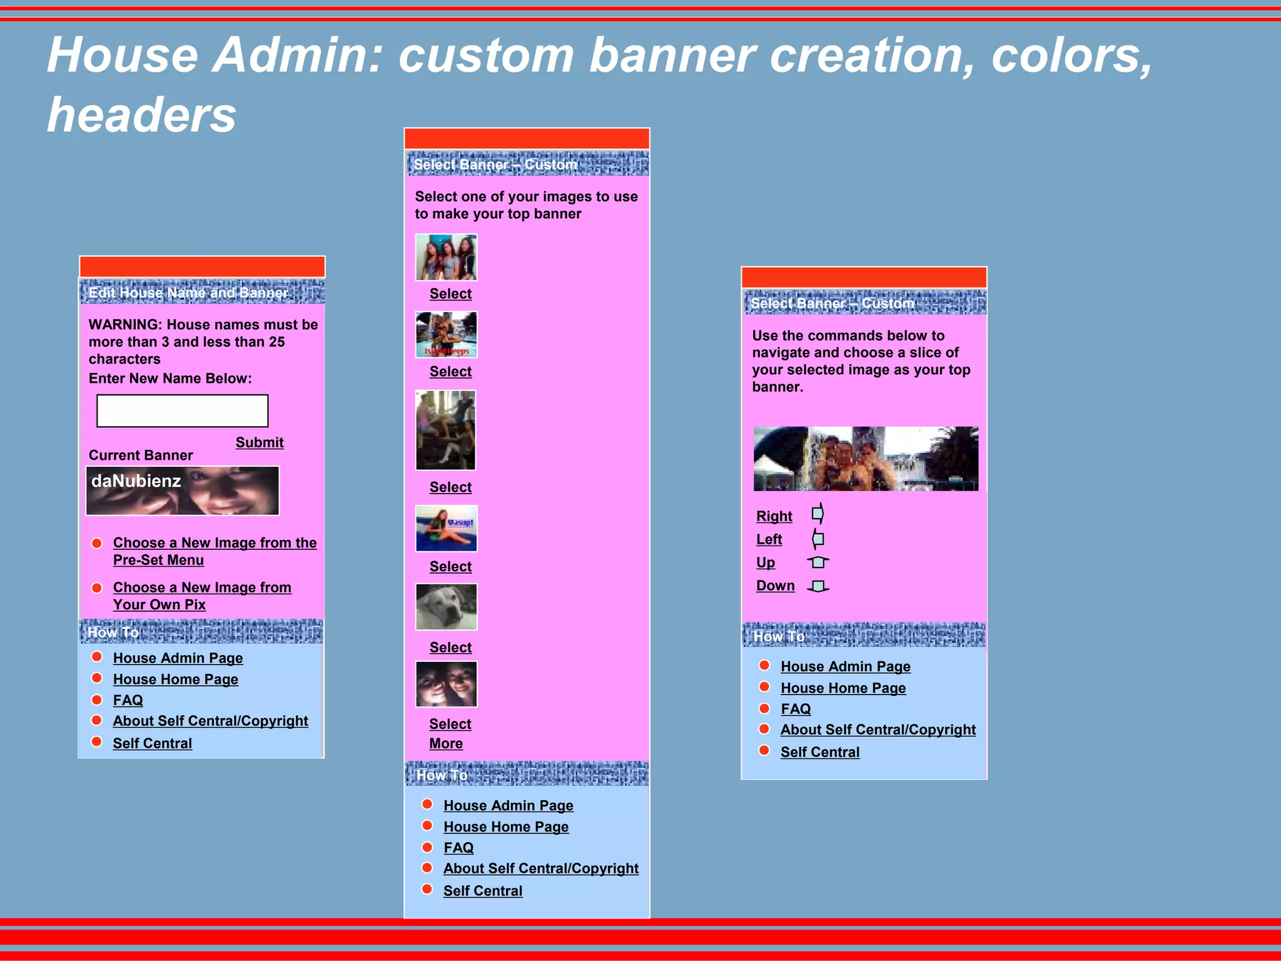
Task: Click the up arrow navigation icon
Action: click(x=818, y=562)
